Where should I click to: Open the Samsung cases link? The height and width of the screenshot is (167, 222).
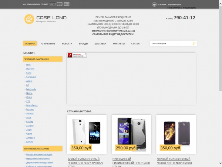click(x=31, y=77)
